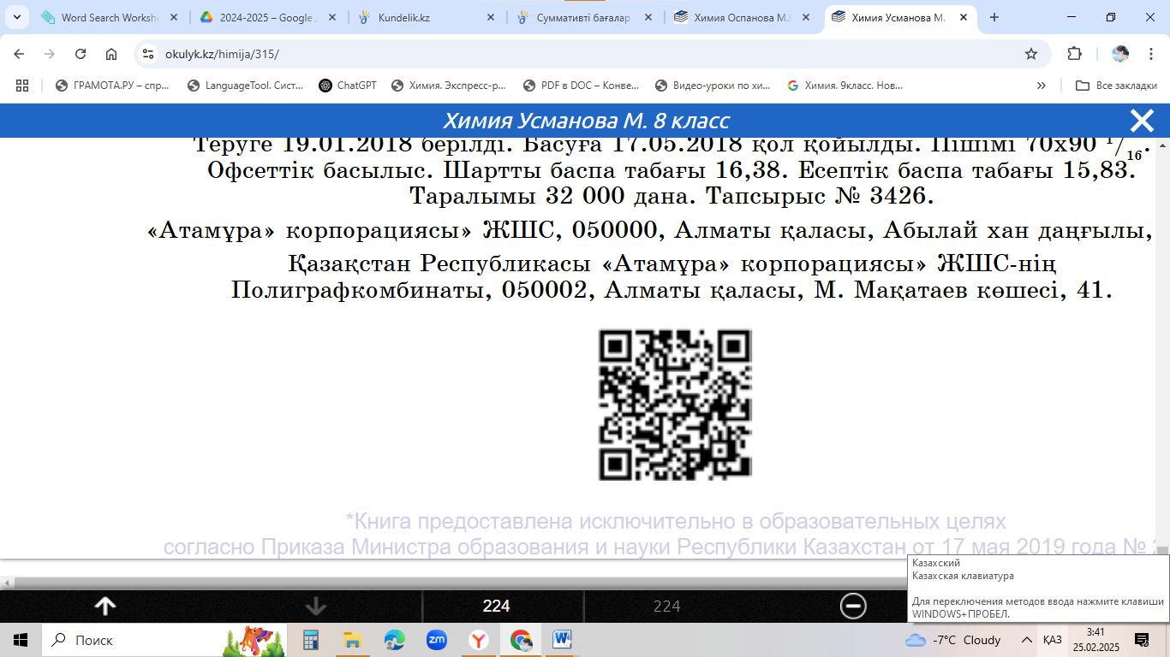
Task: Reload the okulyk.kz page
Action: click(81, 54)
